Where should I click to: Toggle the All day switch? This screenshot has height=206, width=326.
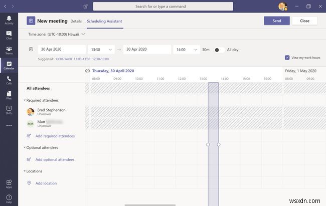[219, 50]
